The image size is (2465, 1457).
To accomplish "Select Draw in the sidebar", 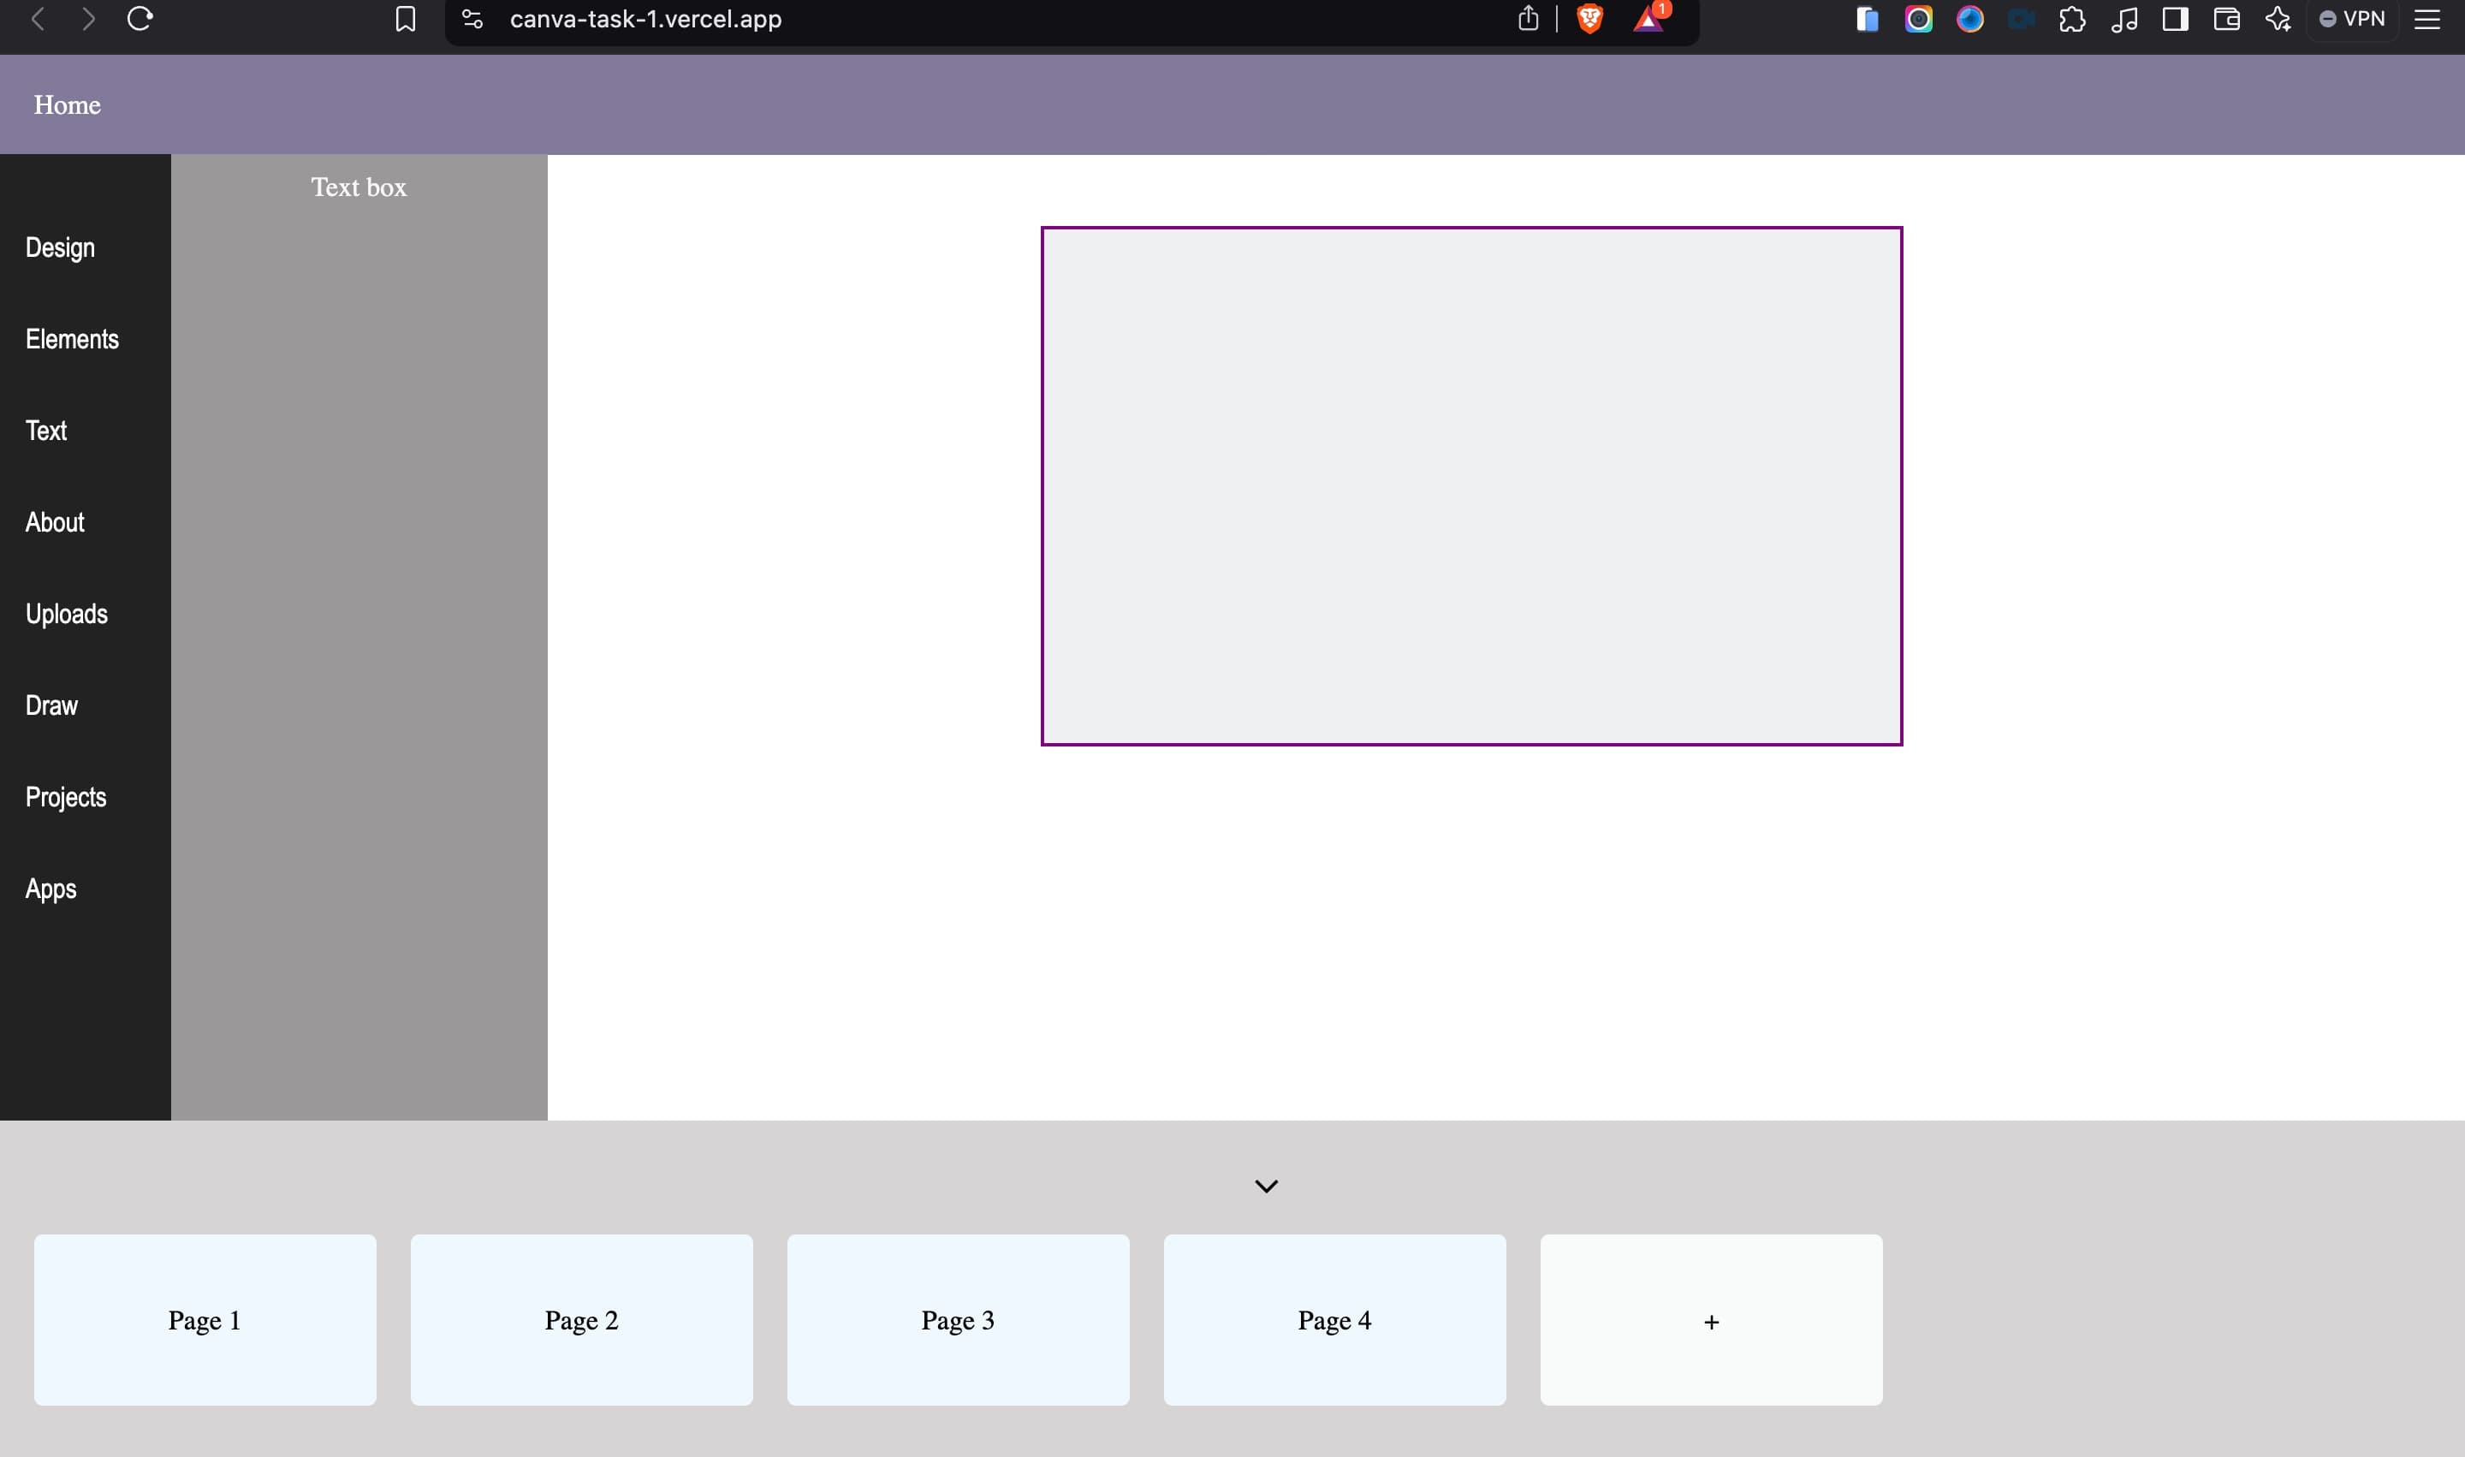I will tap(51, 705).
